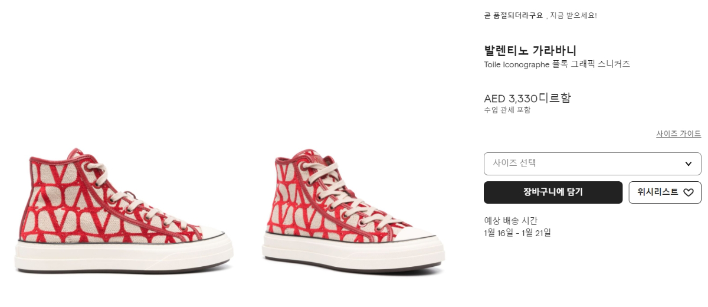
Task: Click the heart icon on the wishlist button
Action: (689, 192)
